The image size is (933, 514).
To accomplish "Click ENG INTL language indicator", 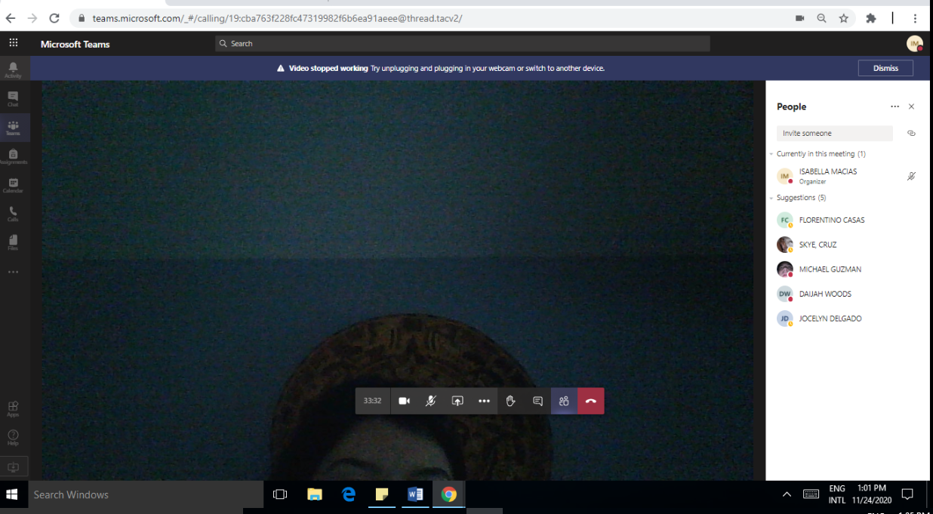I will 837,494.
